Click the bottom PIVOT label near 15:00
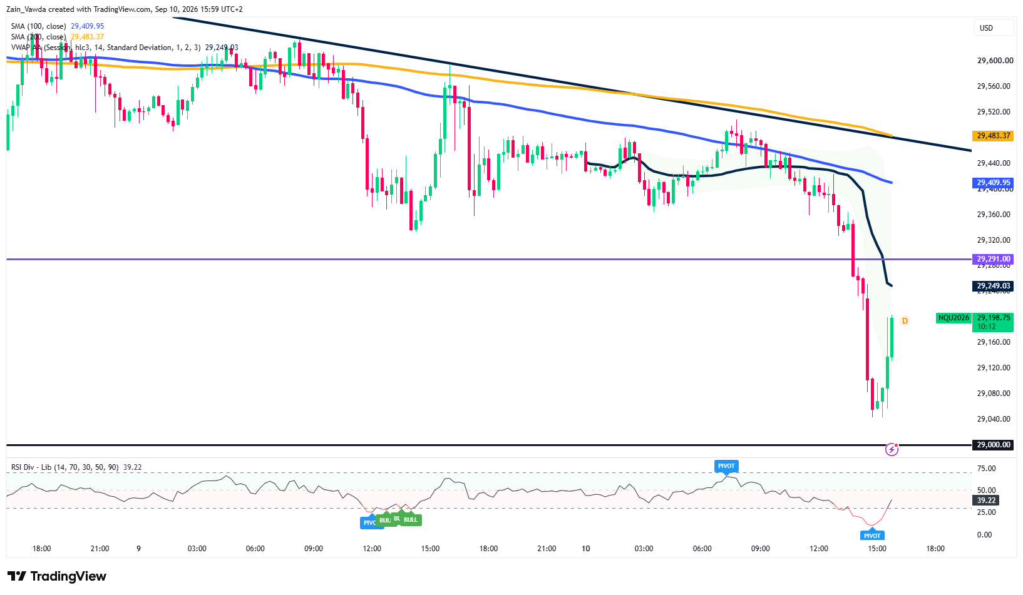 [872, 535]
